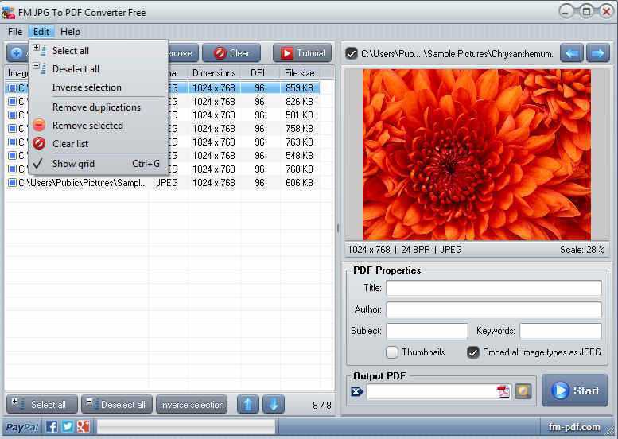The height and width of the screenshot is (439, 618).
Task: Click PDF file browse icon
Action: (x=503, y=392)
